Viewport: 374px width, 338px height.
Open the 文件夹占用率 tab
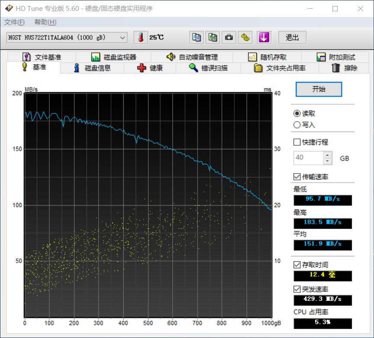280,68
